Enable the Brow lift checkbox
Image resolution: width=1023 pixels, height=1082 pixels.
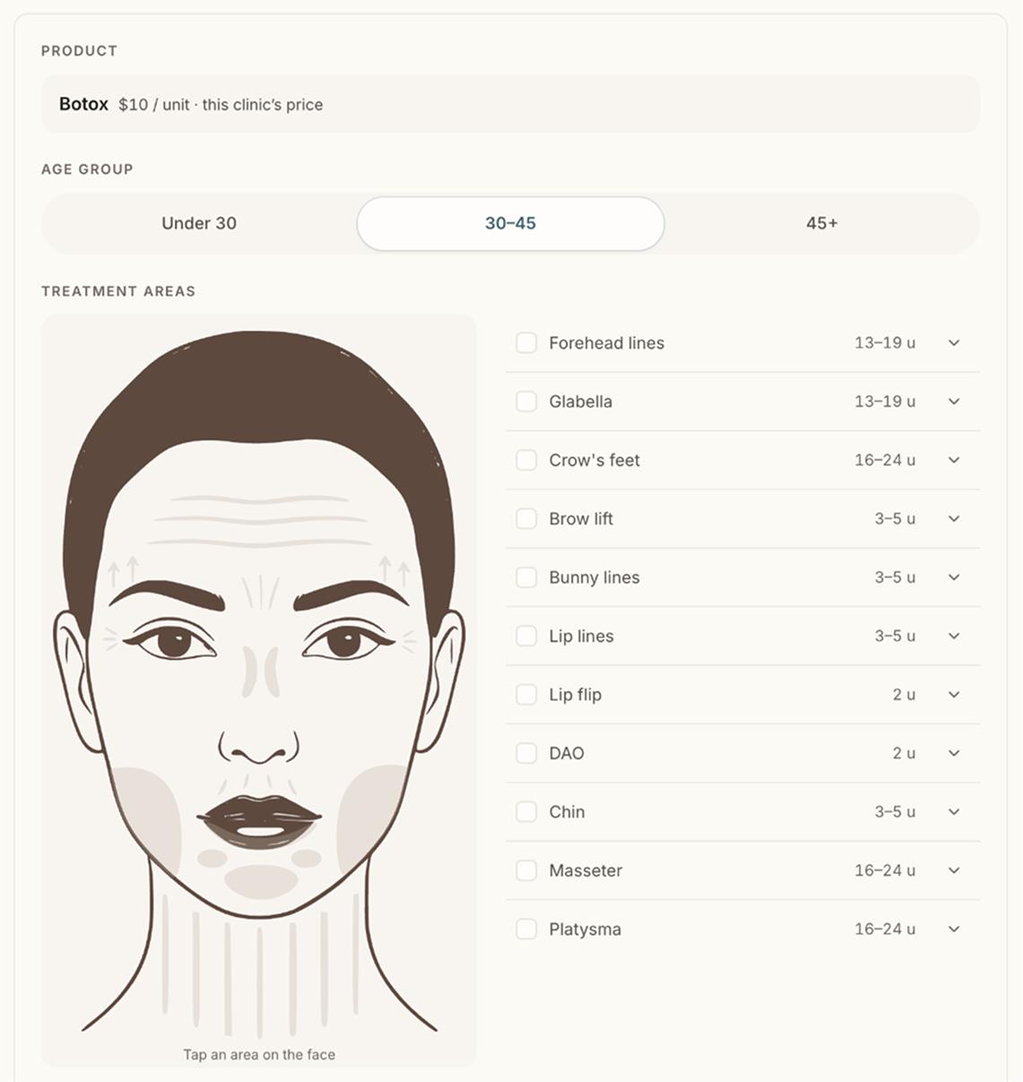tap(526, 519)
